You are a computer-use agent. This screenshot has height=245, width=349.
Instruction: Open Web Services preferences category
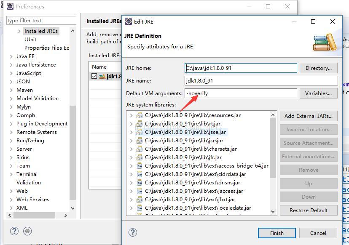33,200
